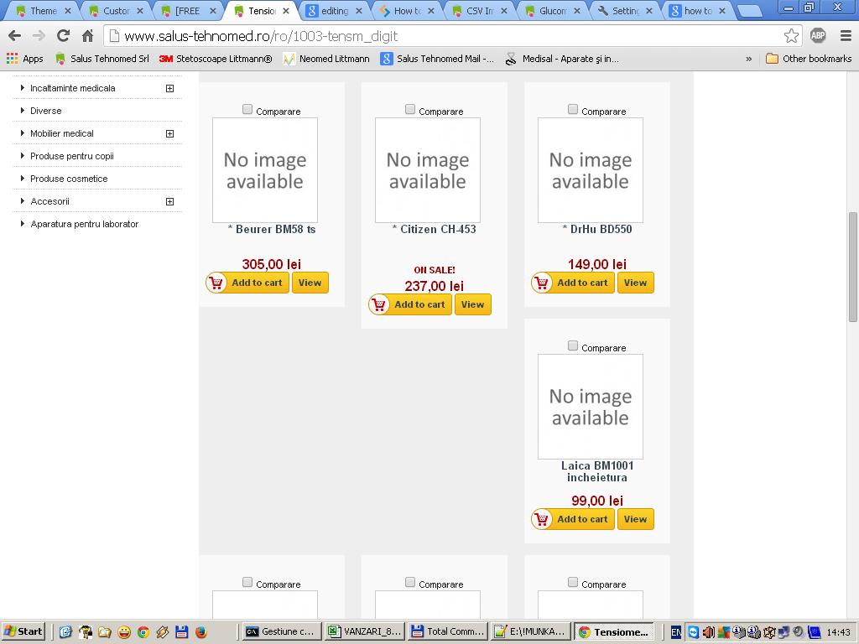The image size is (859, 644).
Task: Open Produse pentru copii category
Action: pos(72,156)
